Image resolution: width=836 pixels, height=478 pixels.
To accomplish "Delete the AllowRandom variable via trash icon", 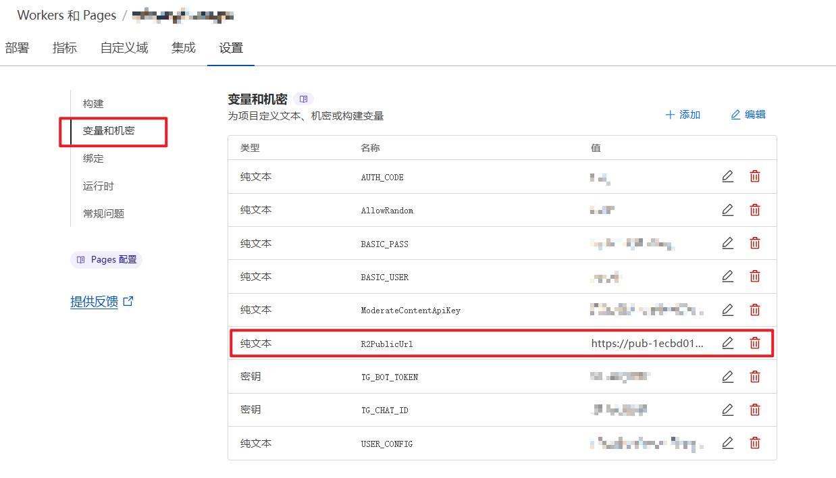I will (x=755, y=210).
